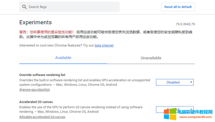Follow the #ignore-gpu-blacklist anchor link
This screenshot has height=122, width=215.
pos(34,89)
